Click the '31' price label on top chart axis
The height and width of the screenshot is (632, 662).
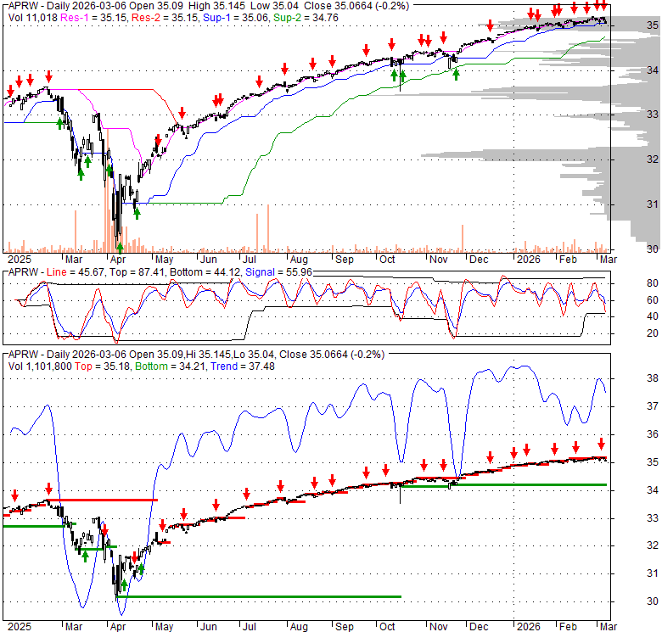point(653,204)
